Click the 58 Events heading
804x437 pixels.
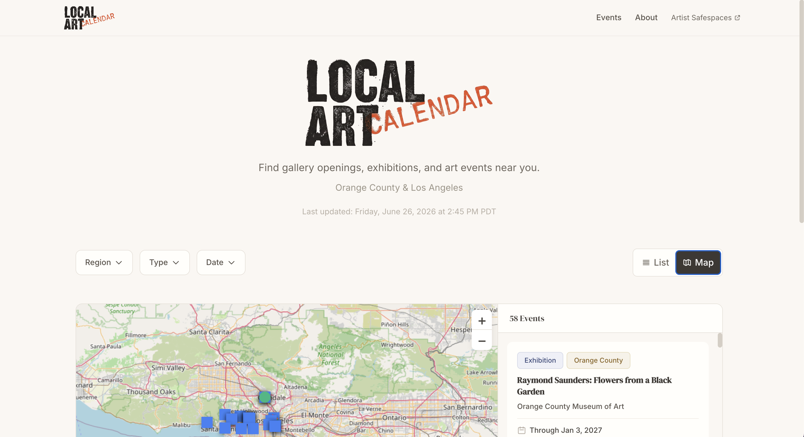pos(526,318)
